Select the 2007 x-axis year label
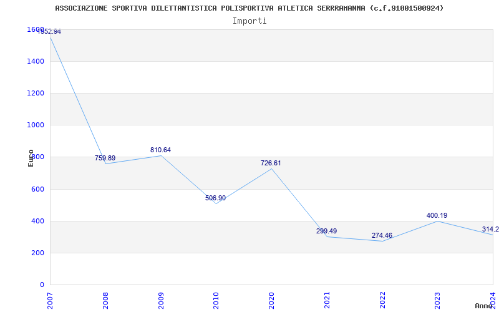 click(x=50, y=300)
